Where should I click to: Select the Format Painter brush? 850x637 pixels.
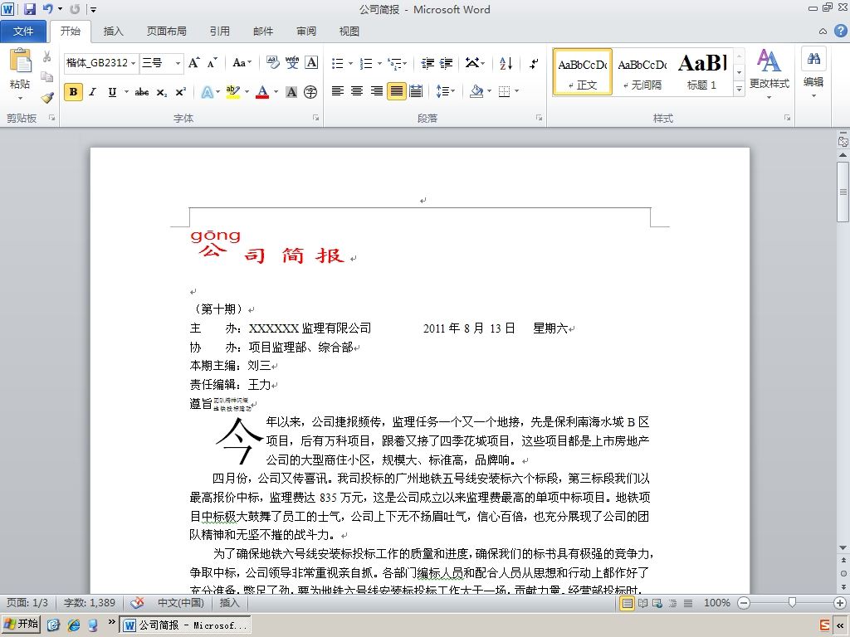point(47,97)
